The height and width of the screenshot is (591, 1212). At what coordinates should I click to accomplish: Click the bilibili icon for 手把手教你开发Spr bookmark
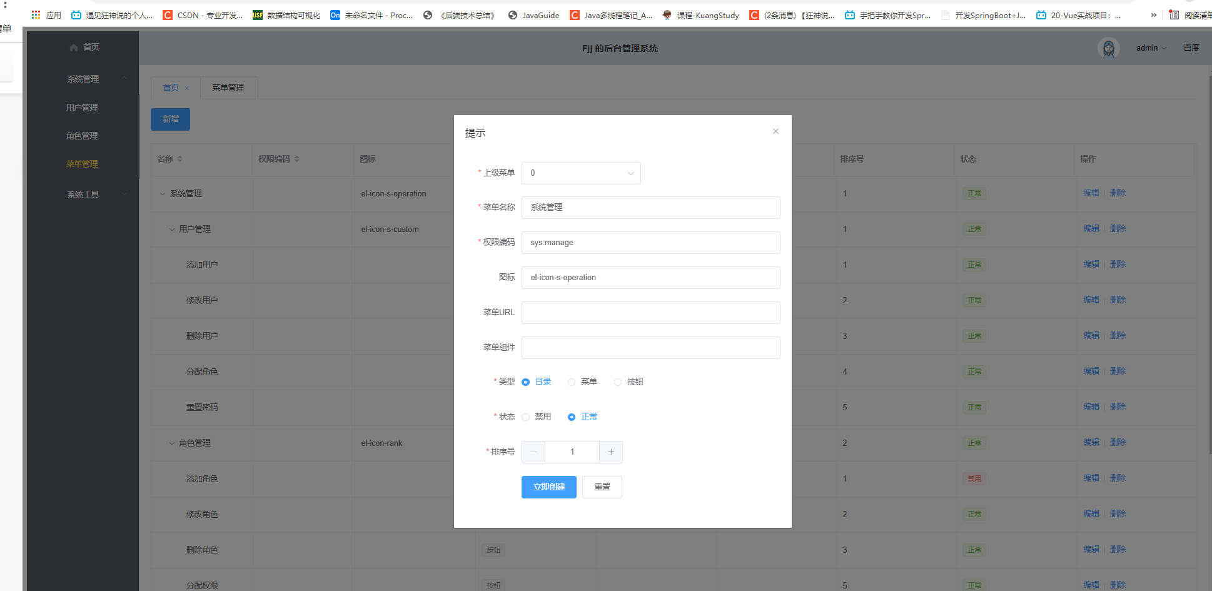point(850,14)
